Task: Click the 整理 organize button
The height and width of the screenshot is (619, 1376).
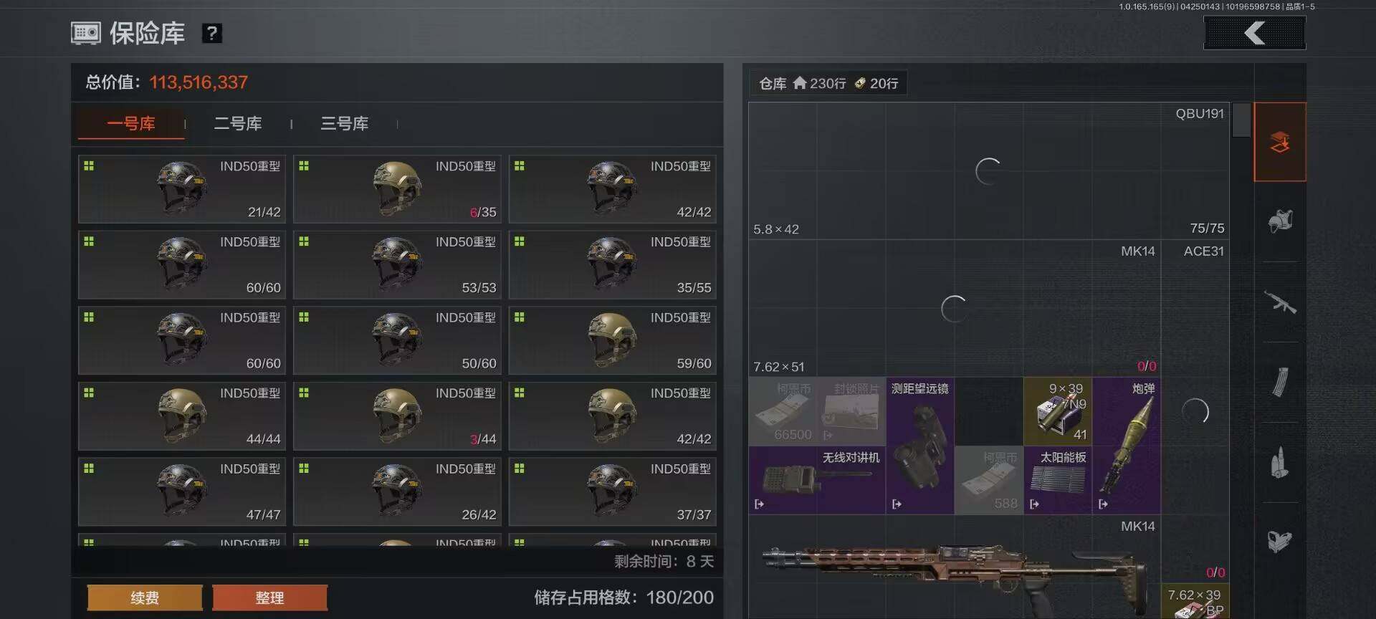Action: pos(270,598)
